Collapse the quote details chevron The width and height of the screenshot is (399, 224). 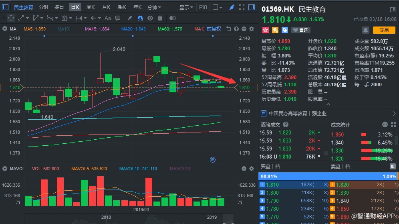[x=328, y=104]
